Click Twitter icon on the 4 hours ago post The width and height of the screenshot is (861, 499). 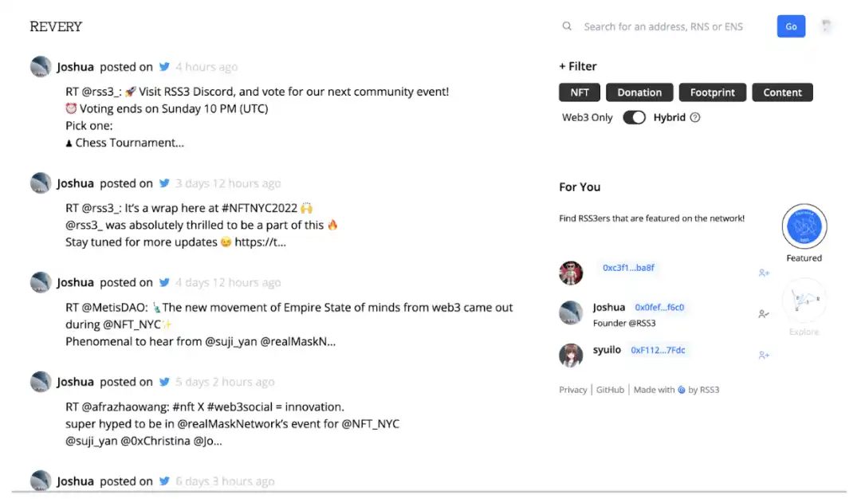pyautogui.click(x=164, y=67)
